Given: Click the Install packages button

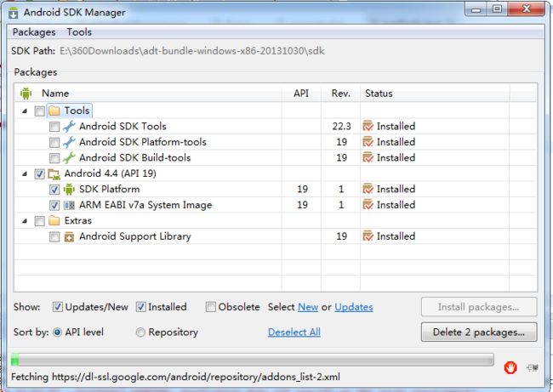Looking at the screenshot, I should 479,307.
